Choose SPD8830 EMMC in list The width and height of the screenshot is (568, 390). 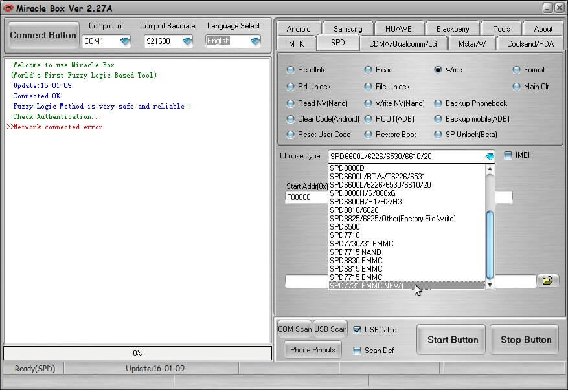(407, 261)
